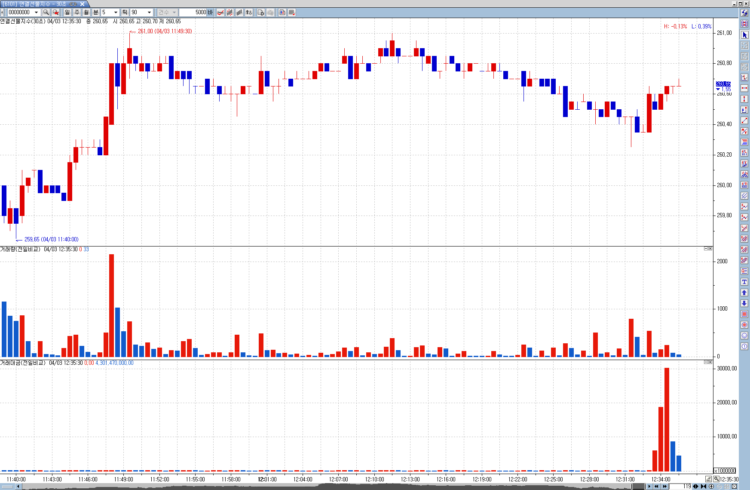Screen dimensions: 750x490
Task: Switch chart period to 틱 (tick)
Action: click(125, 12)
